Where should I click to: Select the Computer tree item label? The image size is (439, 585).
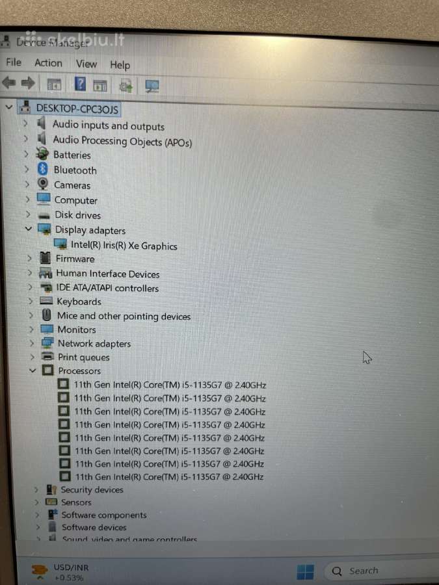(76, 200)
